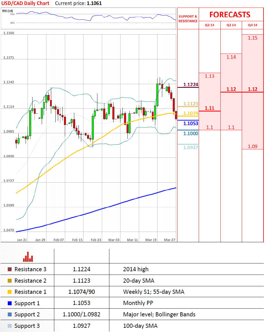Click the Resistance 2 row label
This screenshot has height=332, width=266.
pyautogui.click(x=30, y=280)
